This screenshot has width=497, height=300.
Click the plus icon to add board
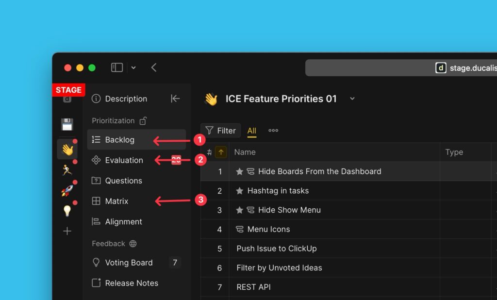coord(67,231)
